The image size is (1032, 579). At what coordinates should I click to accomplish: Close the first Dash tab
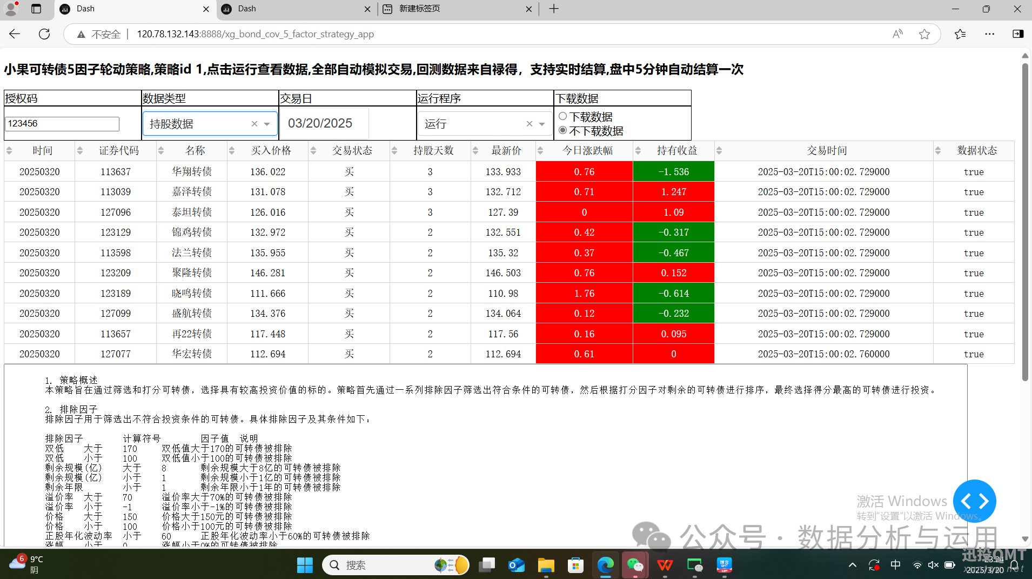coord(206,9)
